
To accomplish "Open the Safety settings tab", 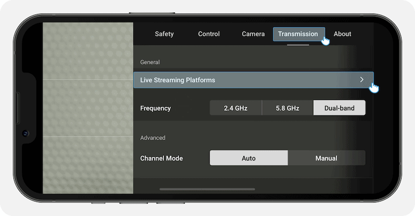I will point(164,34).
